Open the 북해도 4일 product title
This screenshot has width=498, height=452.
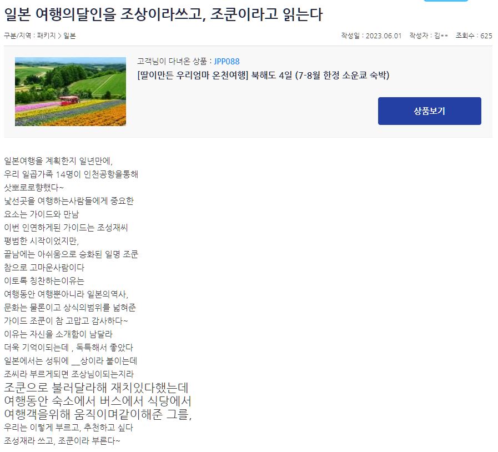(x=263, y=76)
